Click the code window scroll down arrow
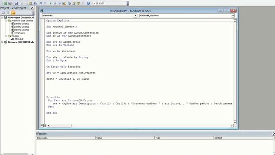This screenshot has width=275, height=155. tap(235, 122)
